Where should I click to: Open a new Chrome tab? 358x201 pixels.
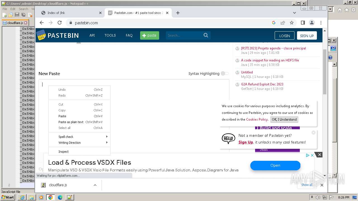click(x=178, y=13)
